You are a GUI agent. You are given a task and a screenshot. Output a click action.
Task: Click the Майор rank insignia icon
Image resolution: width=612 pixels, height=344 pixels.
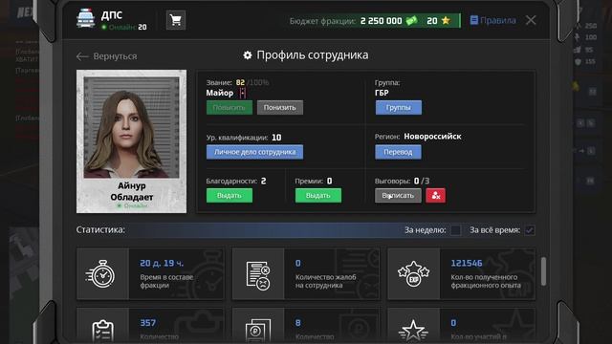243,93
